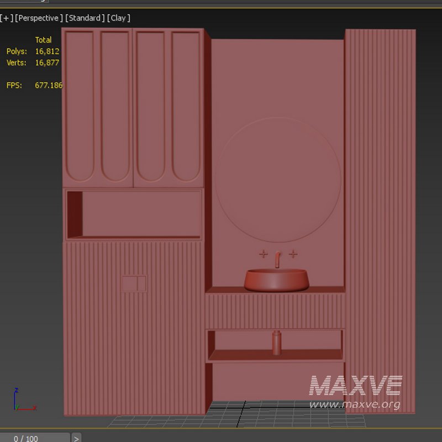Open the Standard per-view settings menu
442x442 pixels.
click(x=85, y=18)
